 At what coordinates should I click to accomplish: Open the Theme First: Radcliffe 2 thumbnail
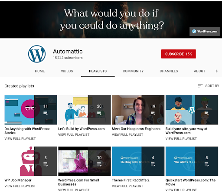(x=138, y=161)
